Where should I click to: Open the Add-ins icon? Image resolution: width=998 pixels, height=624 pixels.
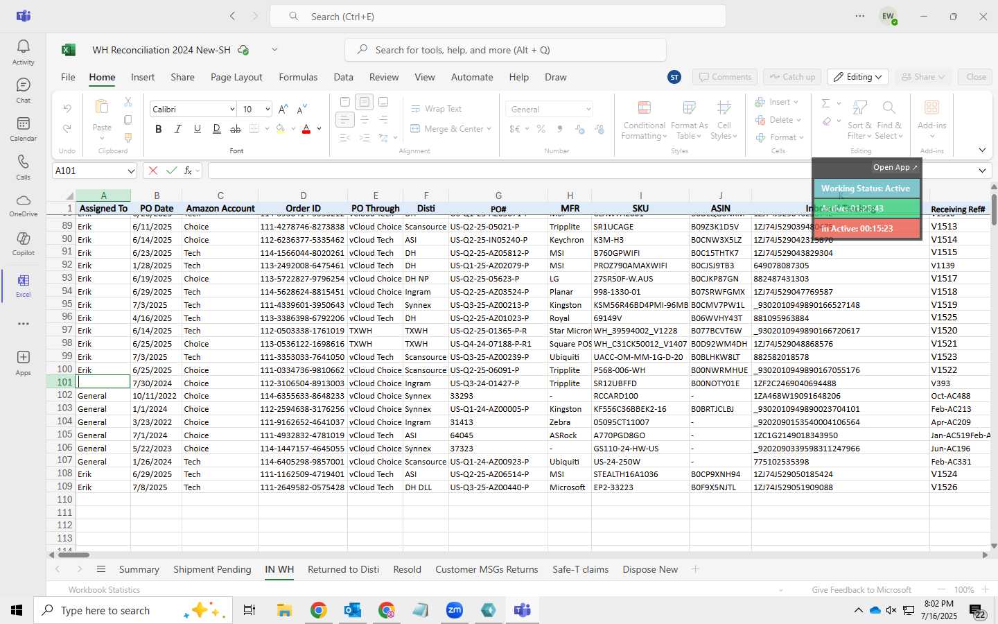[931, 108]
